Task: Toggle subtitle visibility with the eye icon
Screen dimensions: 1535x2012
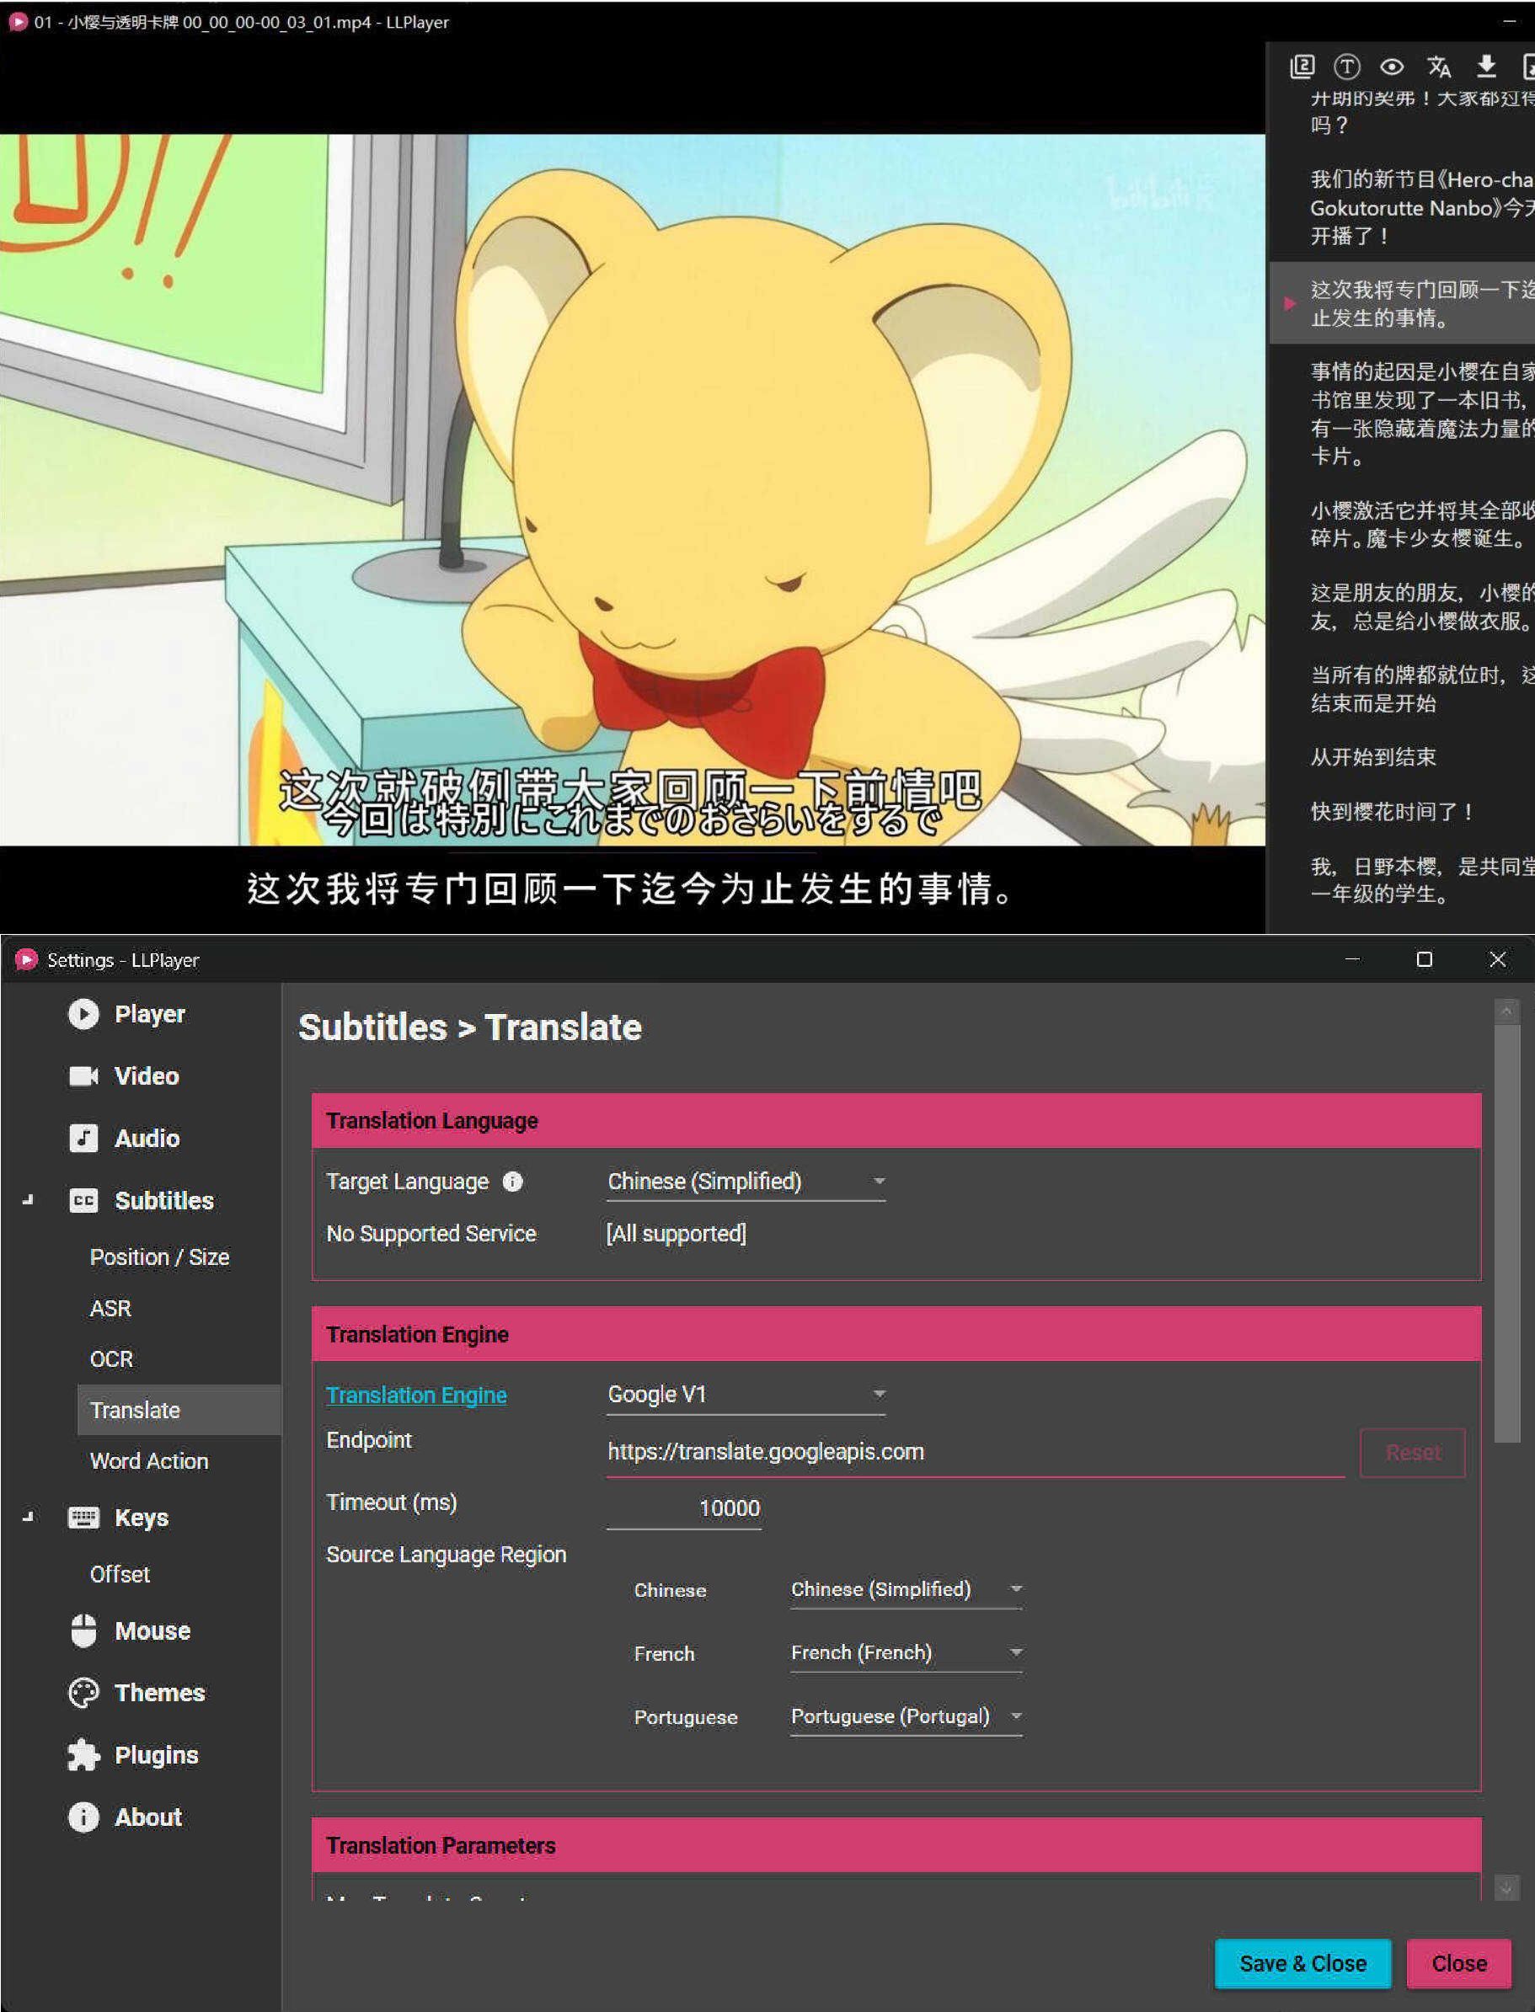Action: point(1393,67)
